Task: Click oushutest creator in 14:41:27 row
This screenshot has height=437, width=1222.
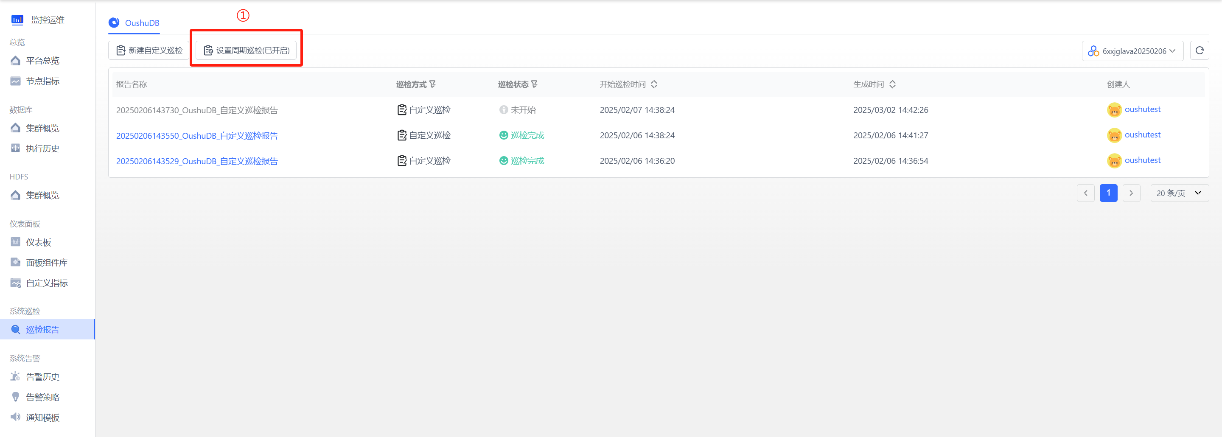Action: pyautogui.click(x=1142, y=135)
